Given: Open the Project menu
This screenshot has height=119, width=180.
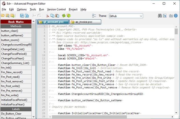Looking at the screenshot, I should tap(73, 9).
